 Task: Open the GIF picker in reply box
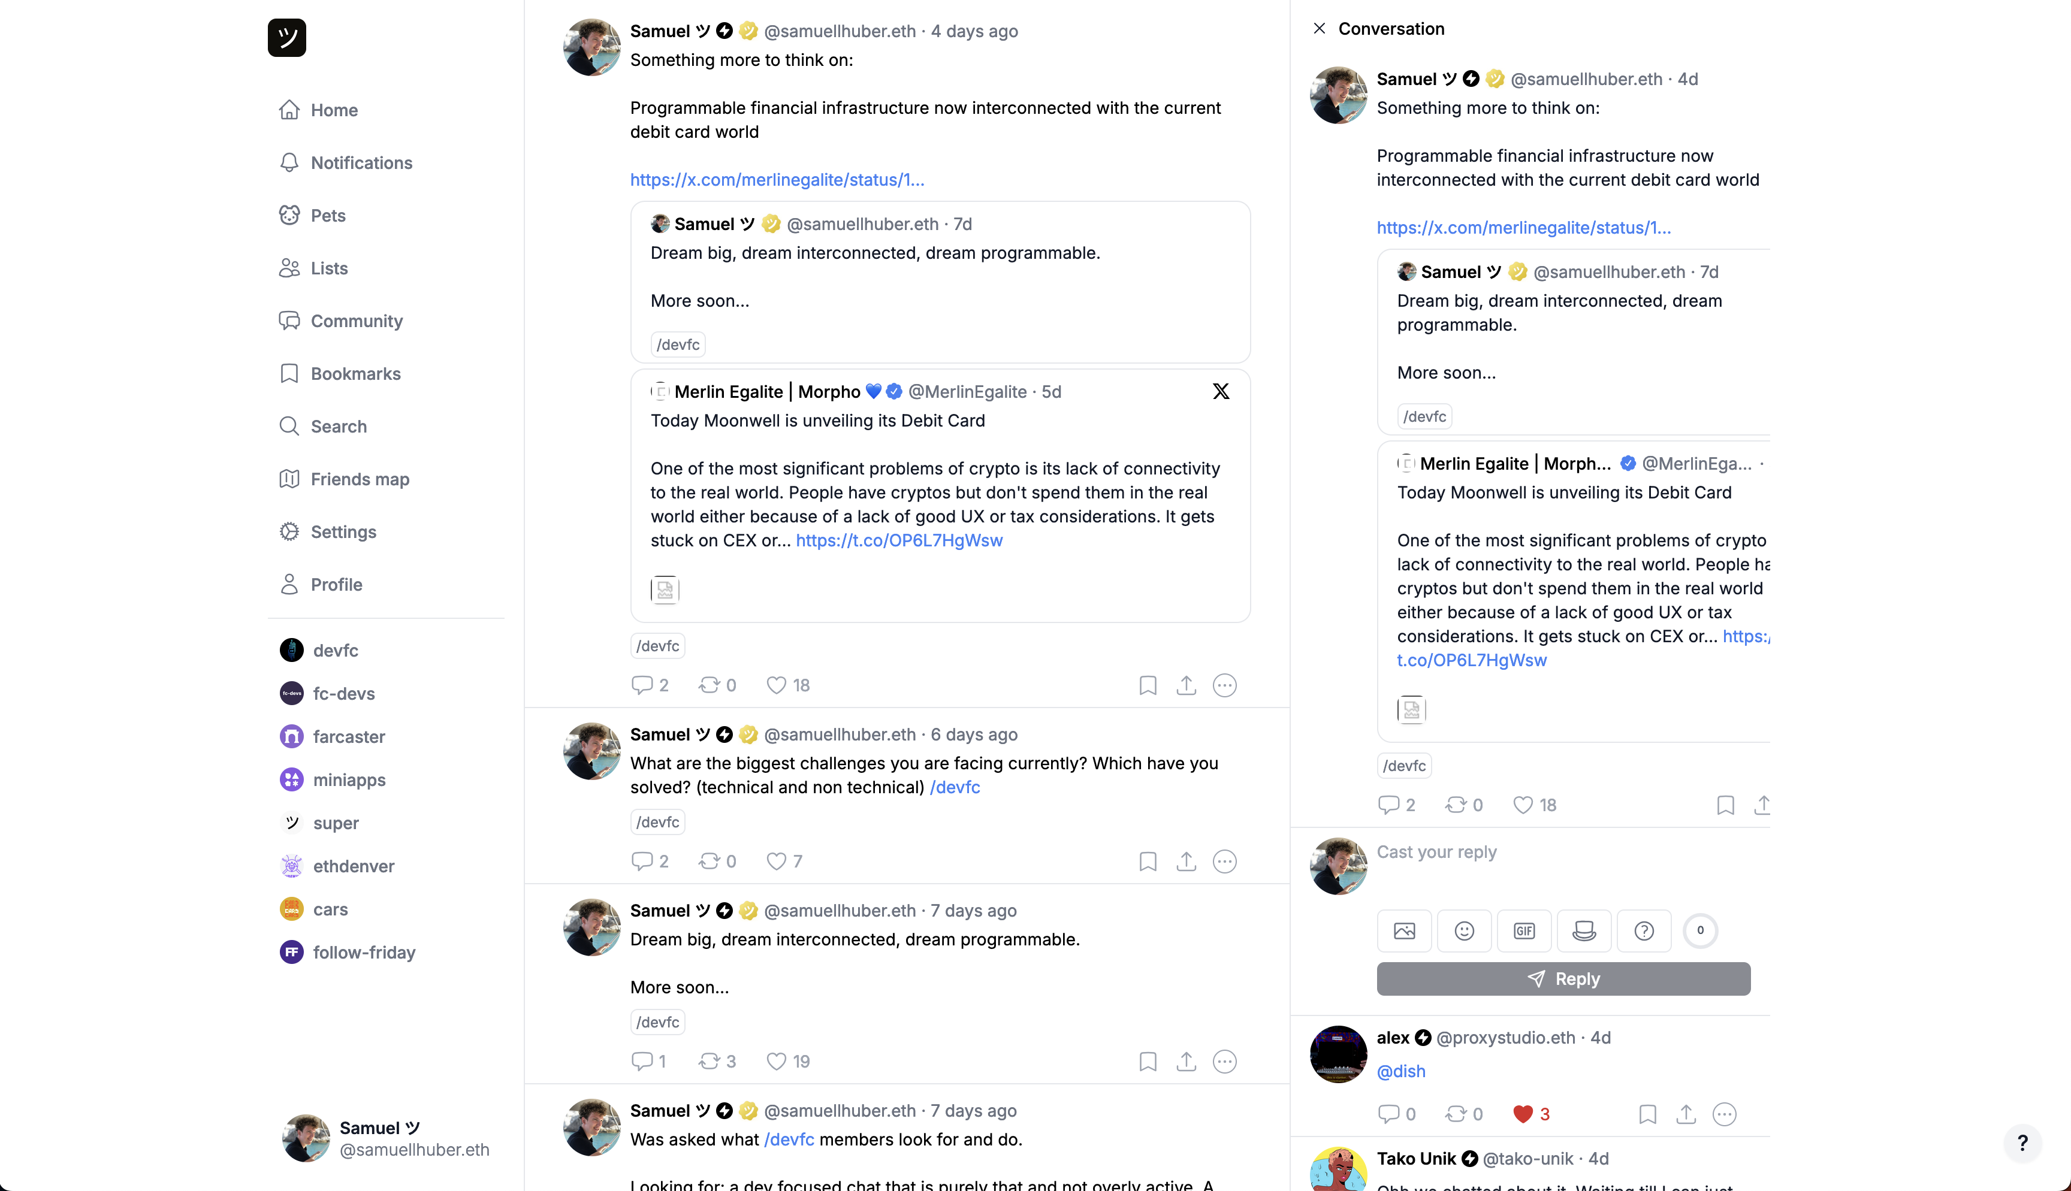[x=1524, y=931]
